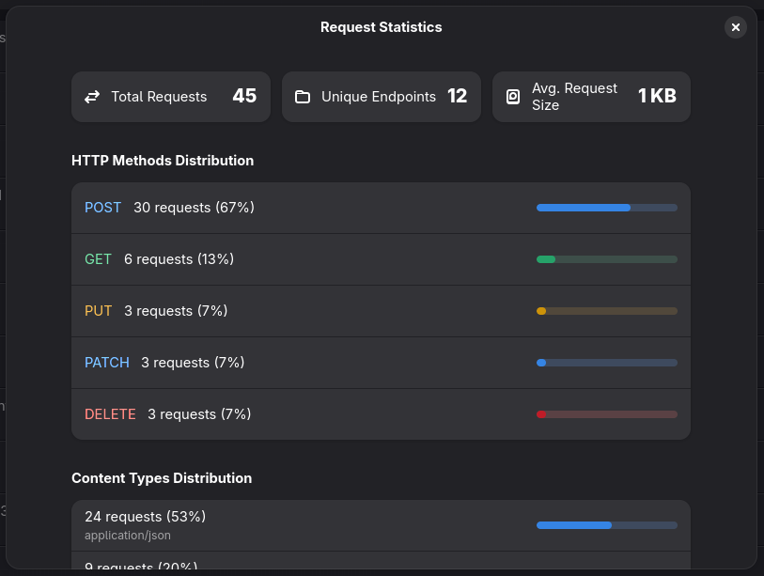This screenshot has width=764, height=576.
Task: Select the Unique Endpoints label
Action: click(379, 97)
